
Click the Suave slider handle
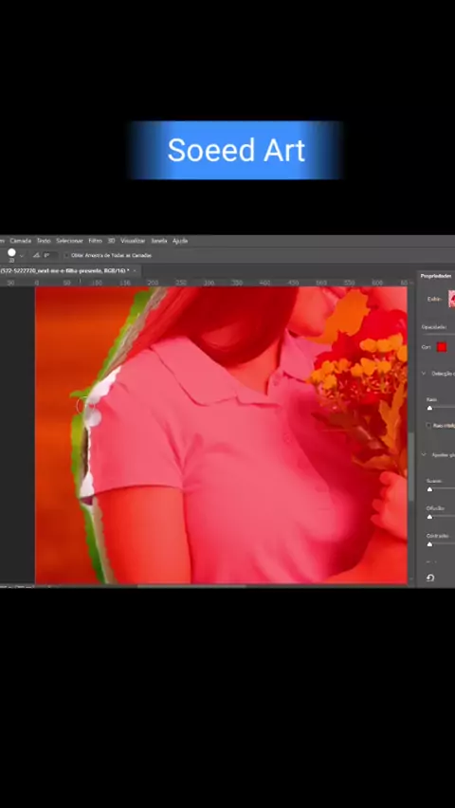(429, 489)
